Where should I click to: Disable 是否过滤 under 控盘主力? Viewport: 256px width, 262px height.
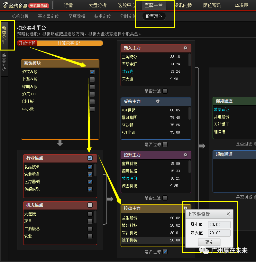165,251
